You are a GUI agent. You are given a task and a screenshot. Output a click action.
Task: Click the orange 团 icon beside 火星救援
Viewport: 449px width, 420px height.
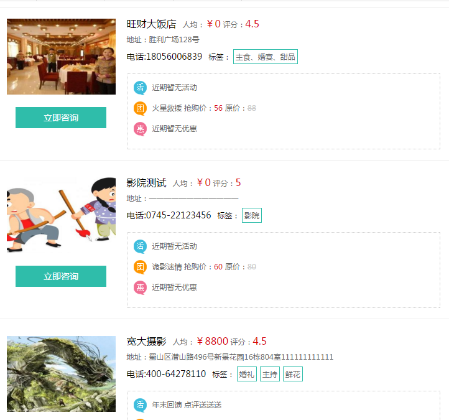tap(140, 108)
